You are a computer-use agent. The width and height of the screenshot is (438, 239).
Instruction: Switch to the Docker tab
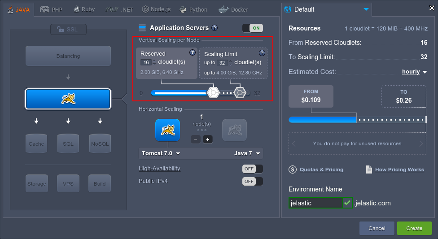233,9
